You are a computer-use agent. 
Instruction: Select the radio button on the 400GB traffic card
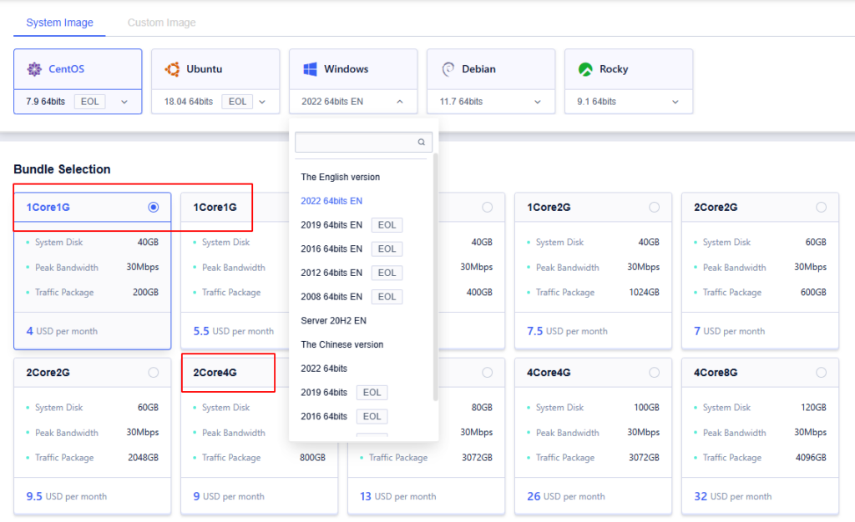point(487,207)
